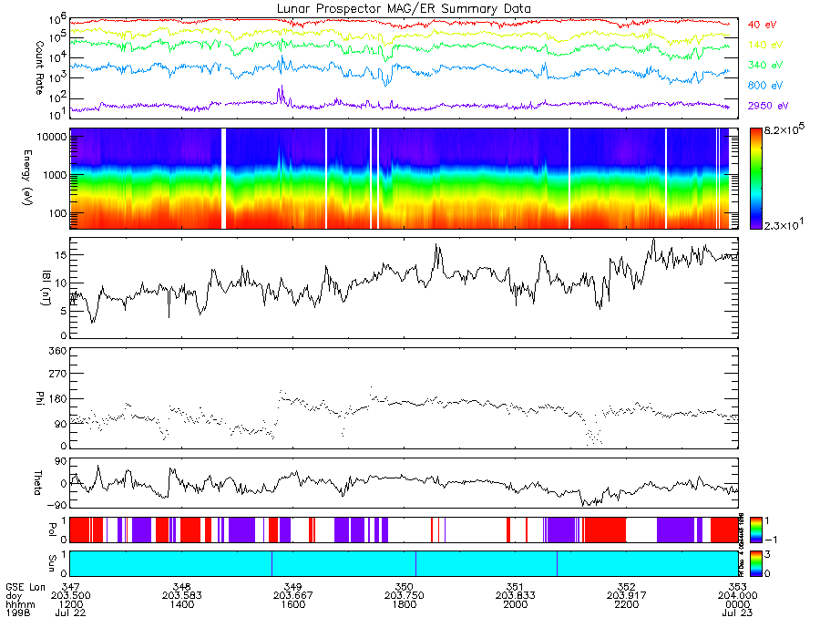Click the GSE longitude value '349'
Viewport: 820px width, 638px height.
tap(292, 587)
